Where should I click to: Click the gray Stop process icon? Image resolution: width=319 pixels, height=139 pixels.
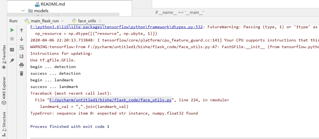(x=12, y=39)
